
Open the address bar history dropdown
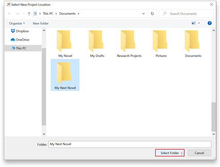(144, 14)
